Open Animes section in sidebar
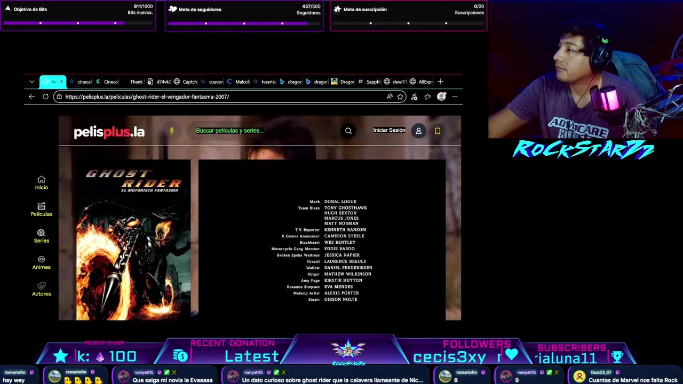This screenshot has height=384, width=683. click(41, 262)
